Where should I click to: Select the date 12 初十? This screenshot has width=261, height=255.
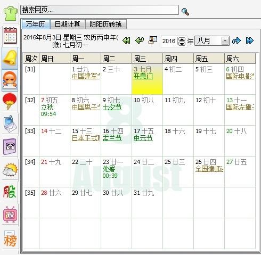click(x=209, y=110)
